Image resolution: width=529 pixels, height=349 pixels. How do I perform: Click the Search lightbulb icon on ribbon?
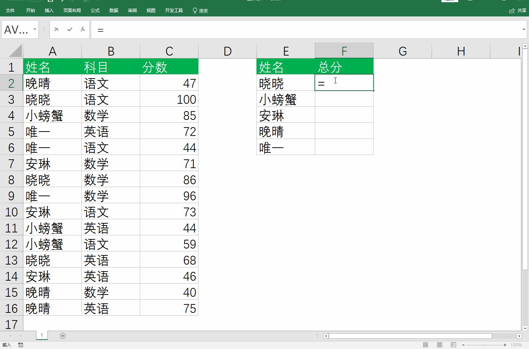click(x=194, y=11)
